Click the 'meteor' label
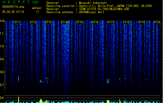Screen dimensions: 163x103 37,8
